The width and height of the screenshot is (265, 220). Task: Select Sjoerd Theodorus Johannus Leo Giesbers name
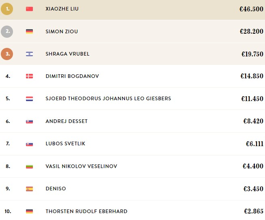coord(108,98)
